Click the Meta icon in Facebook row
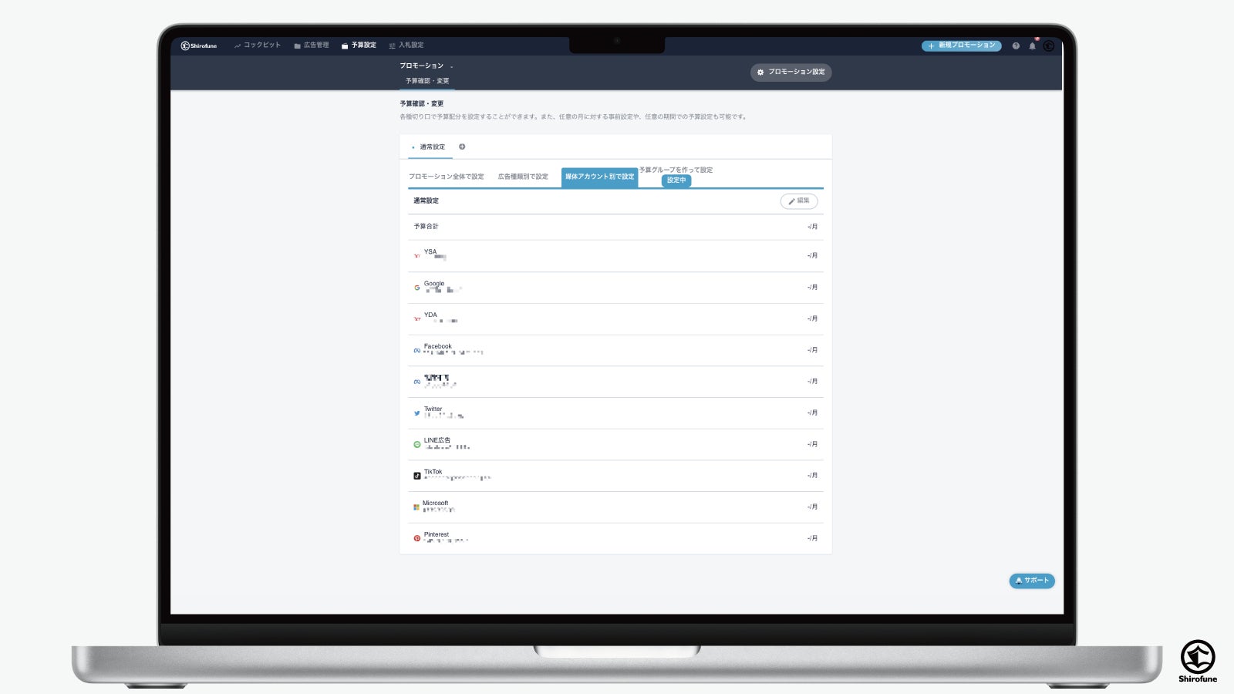 pos(417,350)
